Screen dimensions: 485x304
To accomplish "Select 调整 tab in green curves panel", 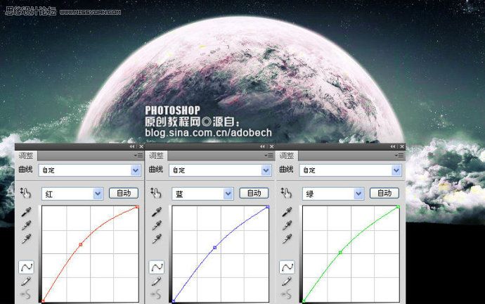I will pos(287,156).
